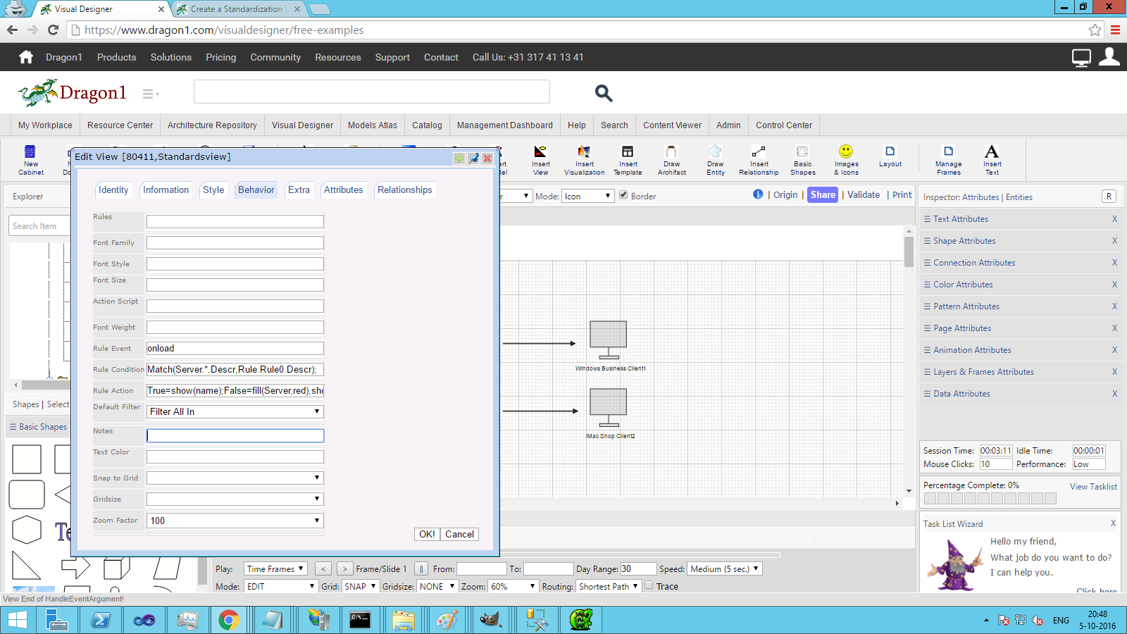Open the Mode Icon dropdown
The width and height of the screenshot is (1127, 634).
pyautogui.click(x=588, y=196)
